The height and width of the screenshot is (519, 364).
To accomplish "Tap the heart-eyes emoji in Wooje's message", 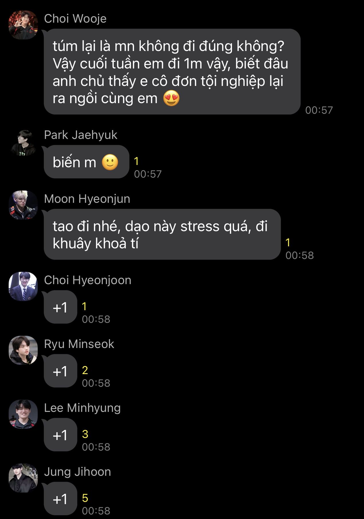I will click(171, 98).
